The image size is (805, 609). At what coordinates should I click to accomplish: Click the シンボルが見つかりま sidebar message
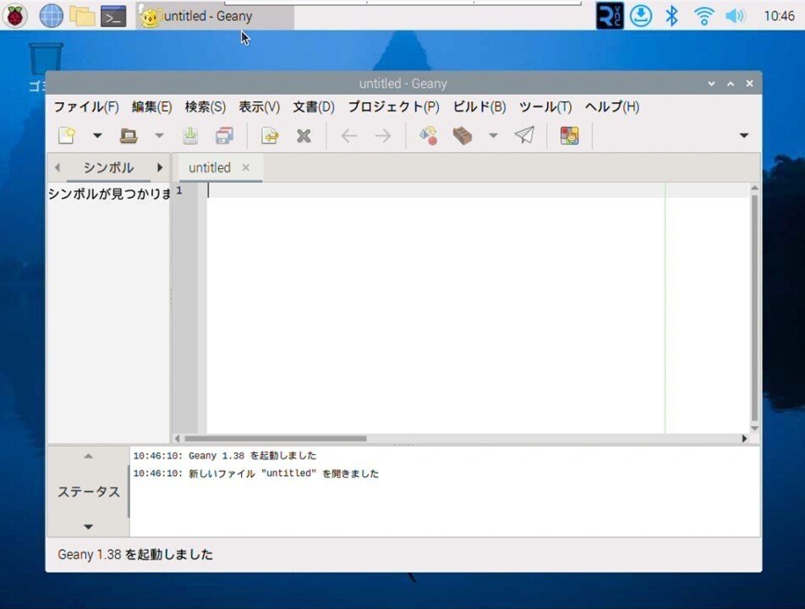click(x=109, y=194)
